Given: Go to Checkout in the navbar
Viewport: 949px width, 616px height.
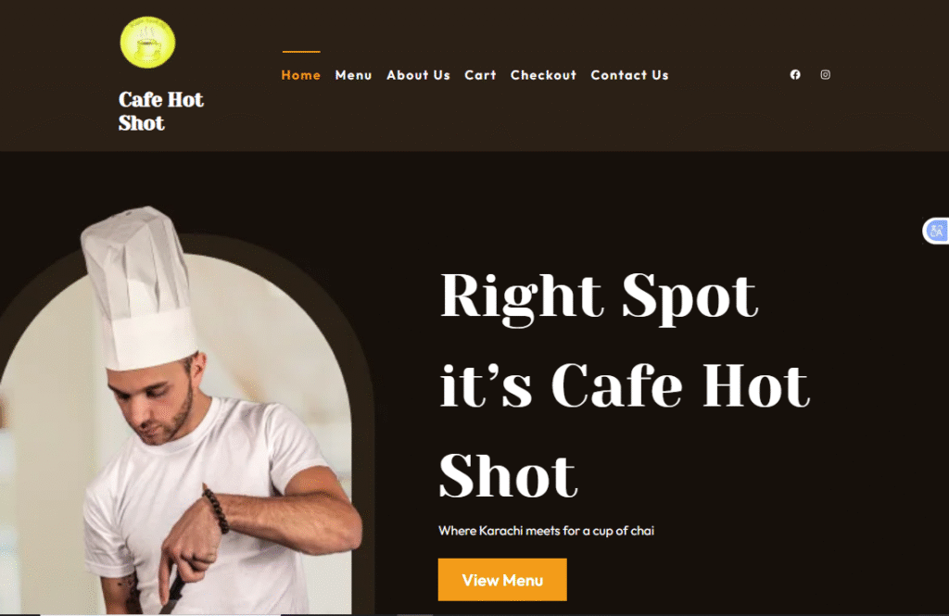Looking at the screenshot, I should 543,75.
